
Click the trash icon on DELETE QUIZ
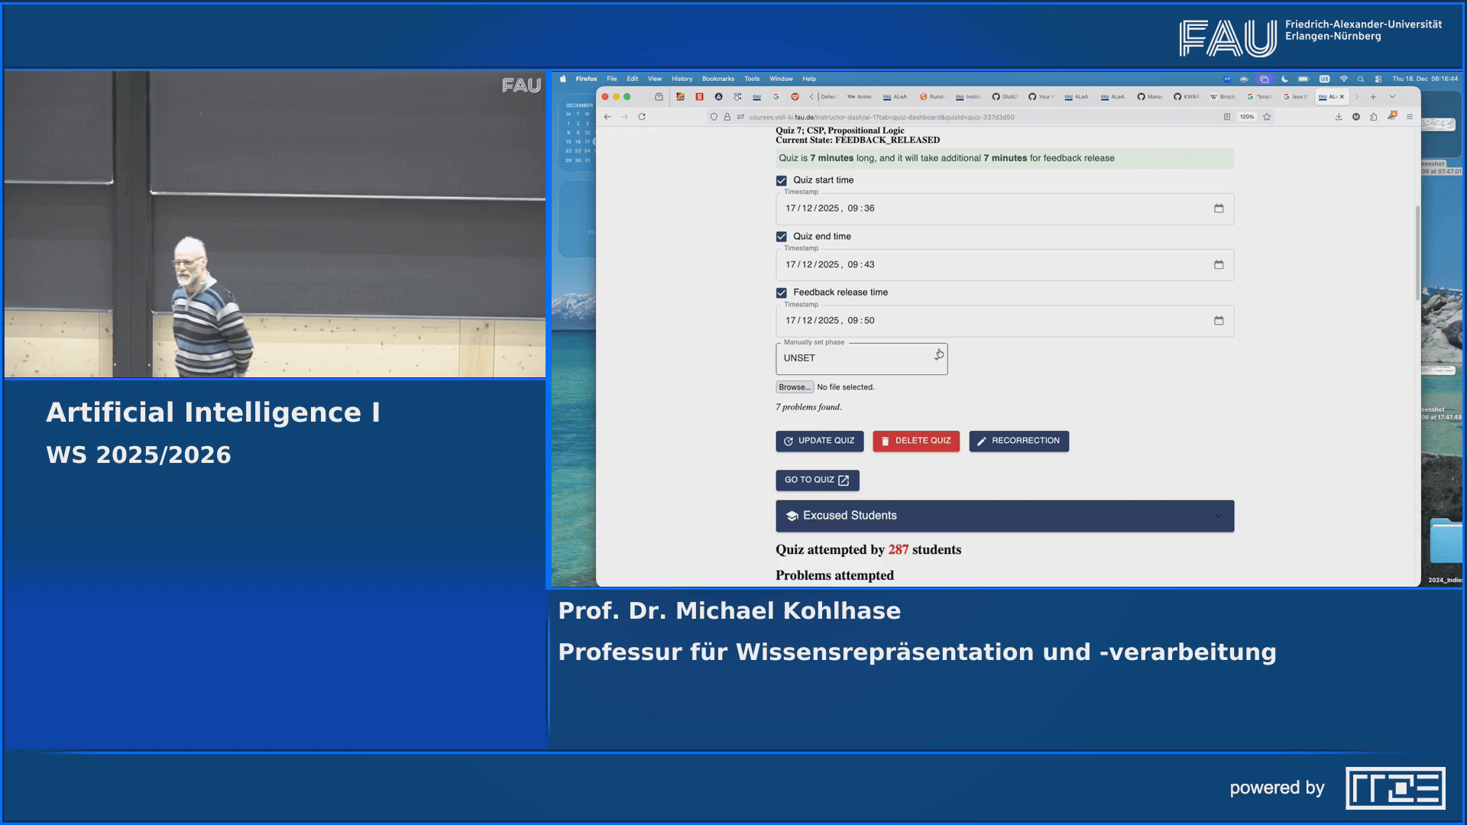click(886, 441)
